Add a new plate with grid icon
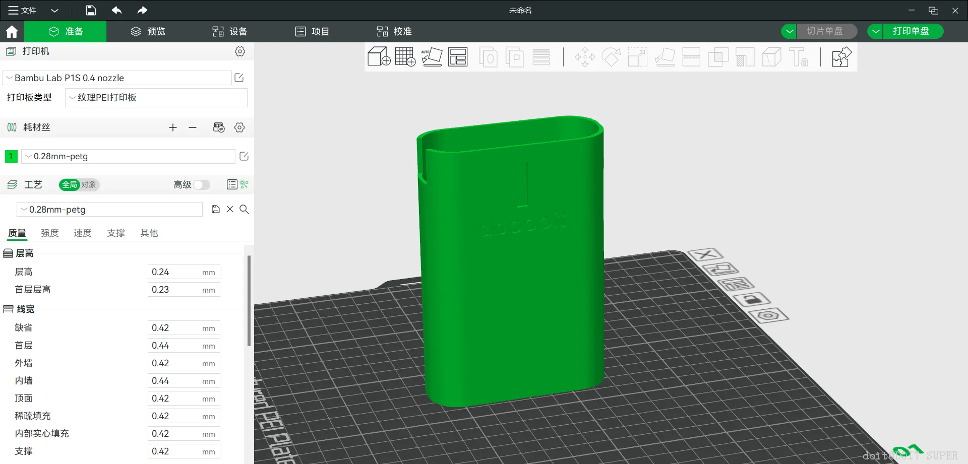The image size is (968, 464). pyautogui.click(x=405, y=57)
